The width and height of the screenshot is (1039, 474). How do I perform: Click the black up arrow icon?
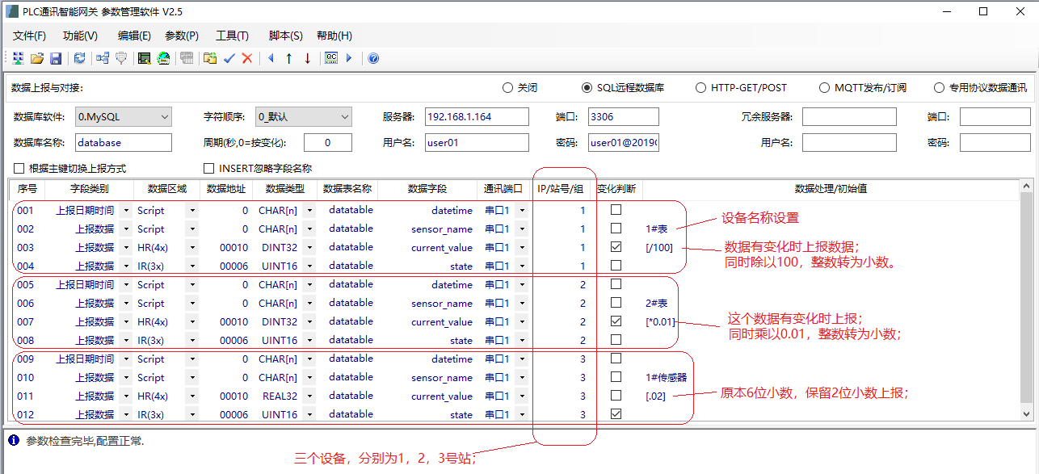pos(288,58)
